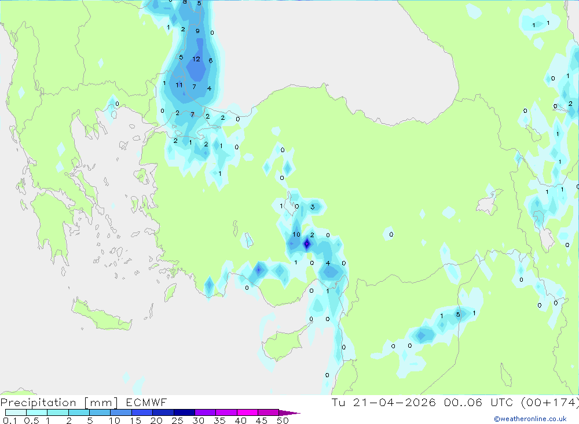Image resolution: width=579 pixels, height=424 pixels.
Task: Click the '(00+174)' forecast hour text
Action: pyautogui.click(x=550, y=402)
